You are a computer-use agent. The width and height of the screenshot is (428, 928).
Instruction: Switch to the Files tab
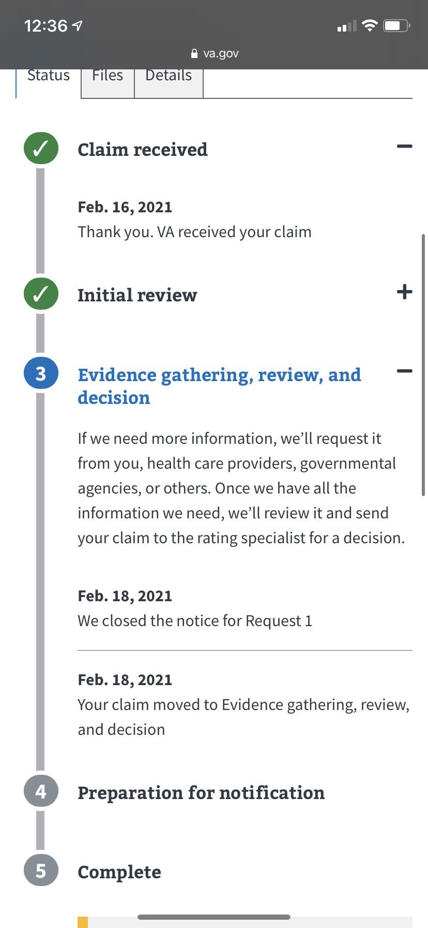108,76
